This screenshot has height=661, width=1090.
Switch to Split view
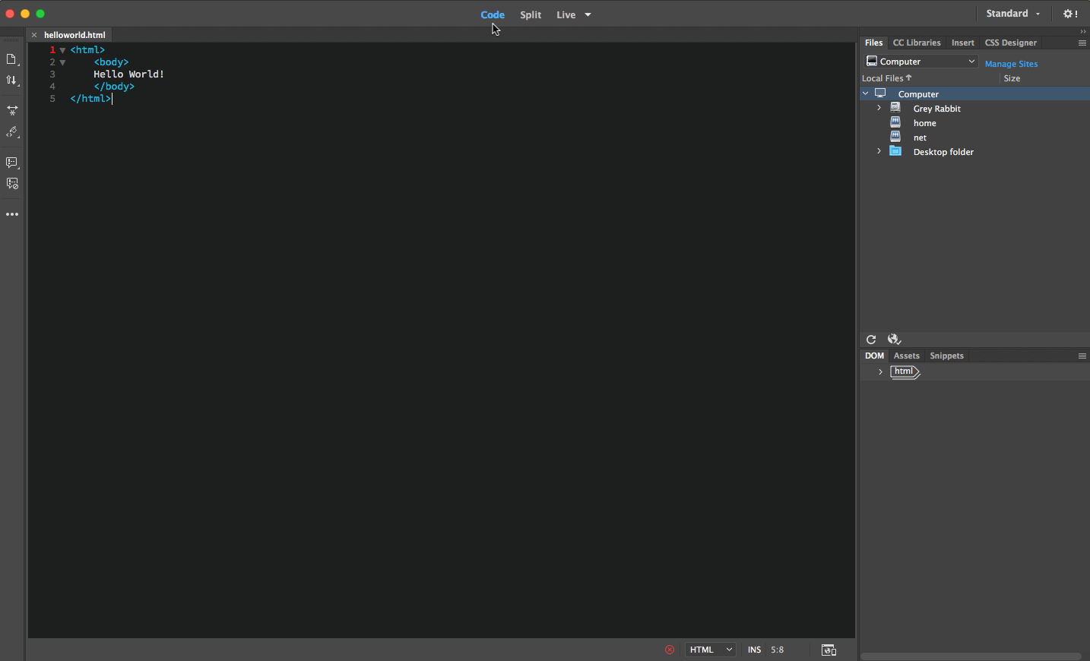click(531, 14)
